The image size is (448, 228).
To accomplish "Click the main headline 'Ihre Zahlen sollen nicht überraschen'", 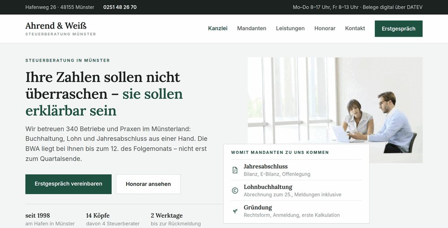I will click(x=104, y=94).
